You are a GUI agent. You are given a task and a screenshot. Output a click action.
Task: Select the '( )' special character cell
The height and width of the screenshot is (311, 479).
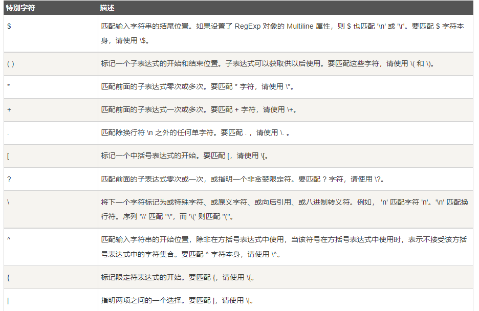[51, 64]
